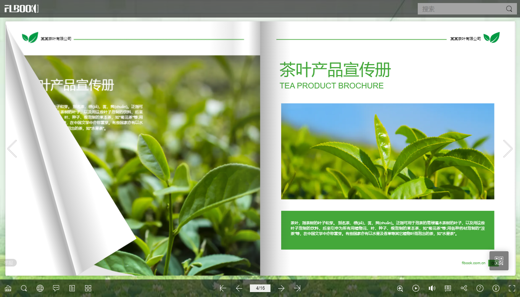Open the comments speech bubble icon

pos(56,288)
